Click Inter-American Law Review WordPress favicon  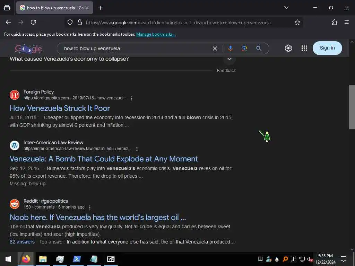click(15, 145)
